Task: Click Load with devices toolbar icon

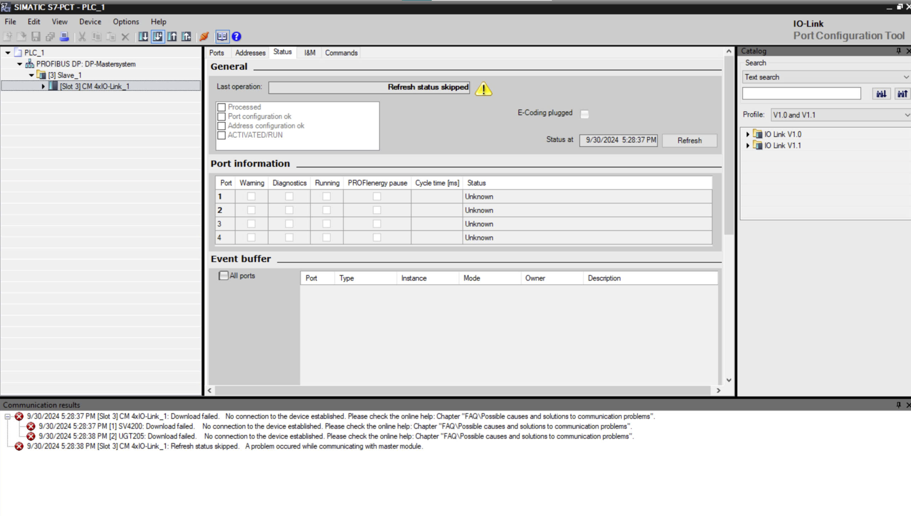Action: (x=158, y=37)
